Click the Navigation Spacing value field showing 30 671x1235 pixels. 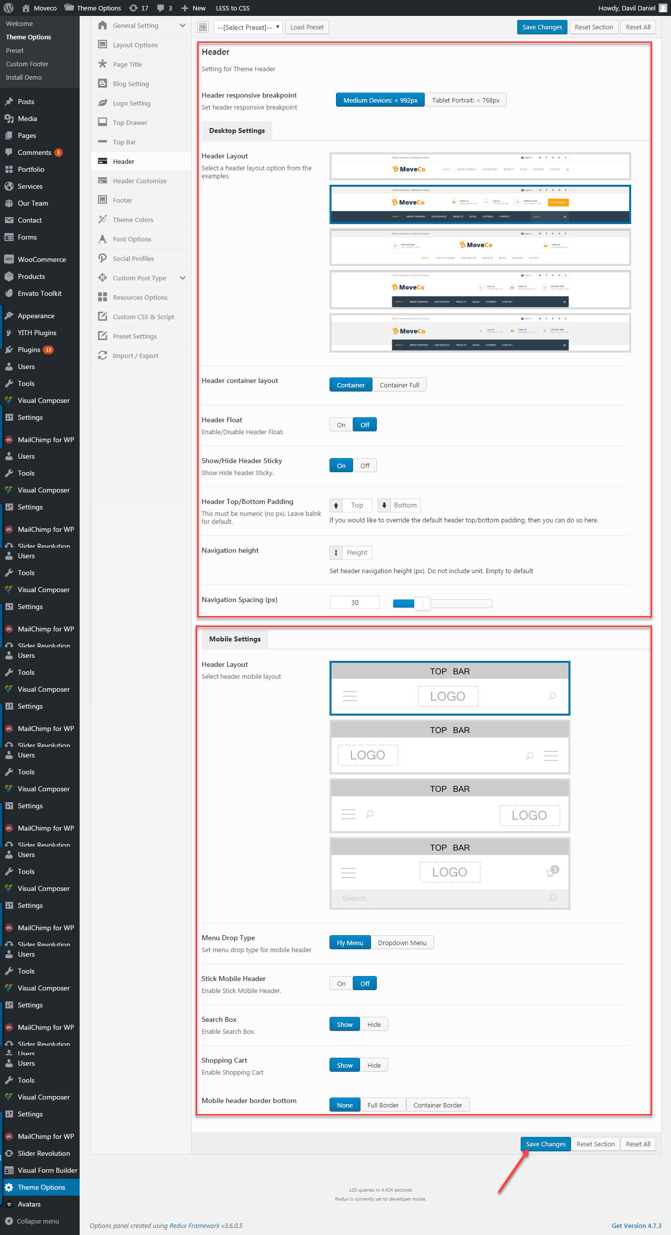pos(354,603)
